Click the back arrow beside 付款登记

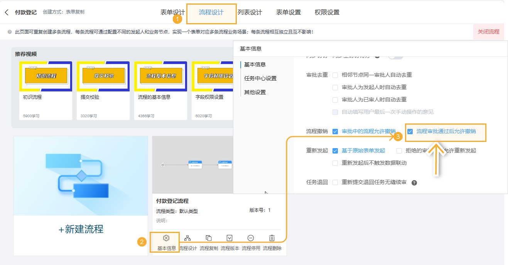[7, 12]
